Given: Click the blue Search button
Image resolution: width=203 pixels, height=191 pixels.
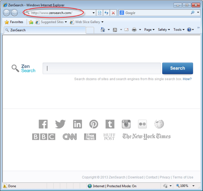Looking at the screenshot, I should click(x=178, y=68).
